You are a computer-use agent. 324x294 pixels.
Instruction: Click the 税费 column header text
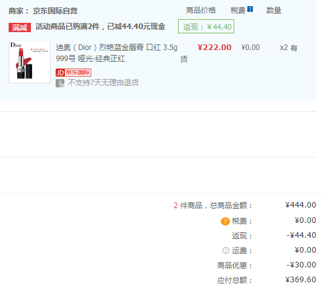[x=238, y=10]
